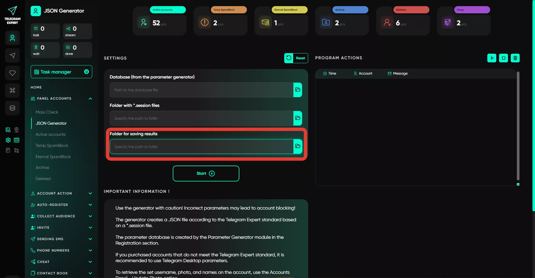535x278 pixels.
Task: Open Temp SpamBlock in sidebar
Action: click(52, 146)
